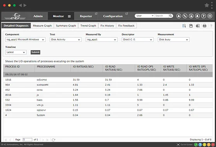Open the Fix Feedback tab

pyautogui.click(x=126, y=26)
